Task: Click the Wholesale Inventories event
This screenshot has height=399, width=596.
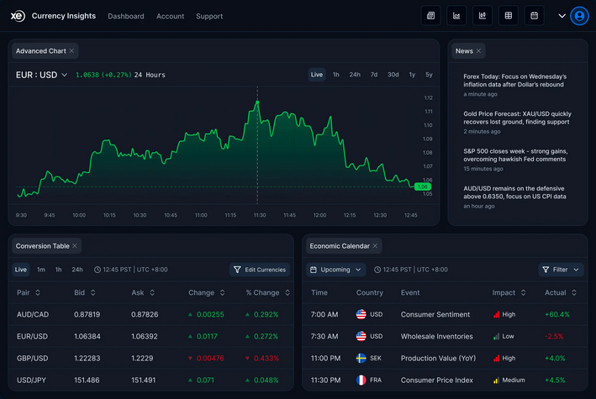Action: [437, 336]
